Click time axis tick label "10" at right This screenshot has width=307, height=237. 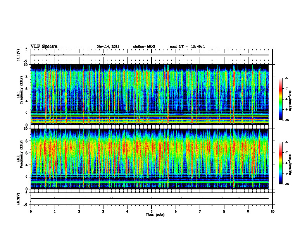(273, 211)
